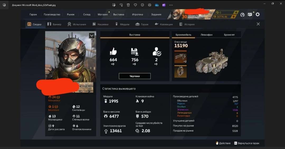Screen dimensions: 285x149
Task: Switch to the Баннер tab
Action: [54, 24]
